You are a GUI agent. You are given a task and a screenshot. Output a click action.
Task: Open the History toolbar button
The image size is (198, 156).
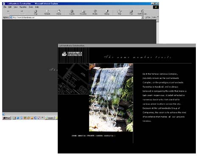(107, 12)
